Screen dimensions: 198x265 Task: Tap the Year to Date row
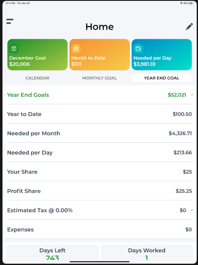99,114
